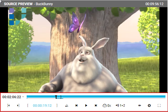Click the current timecode 00:02:06:22

[x=12, y=97]
